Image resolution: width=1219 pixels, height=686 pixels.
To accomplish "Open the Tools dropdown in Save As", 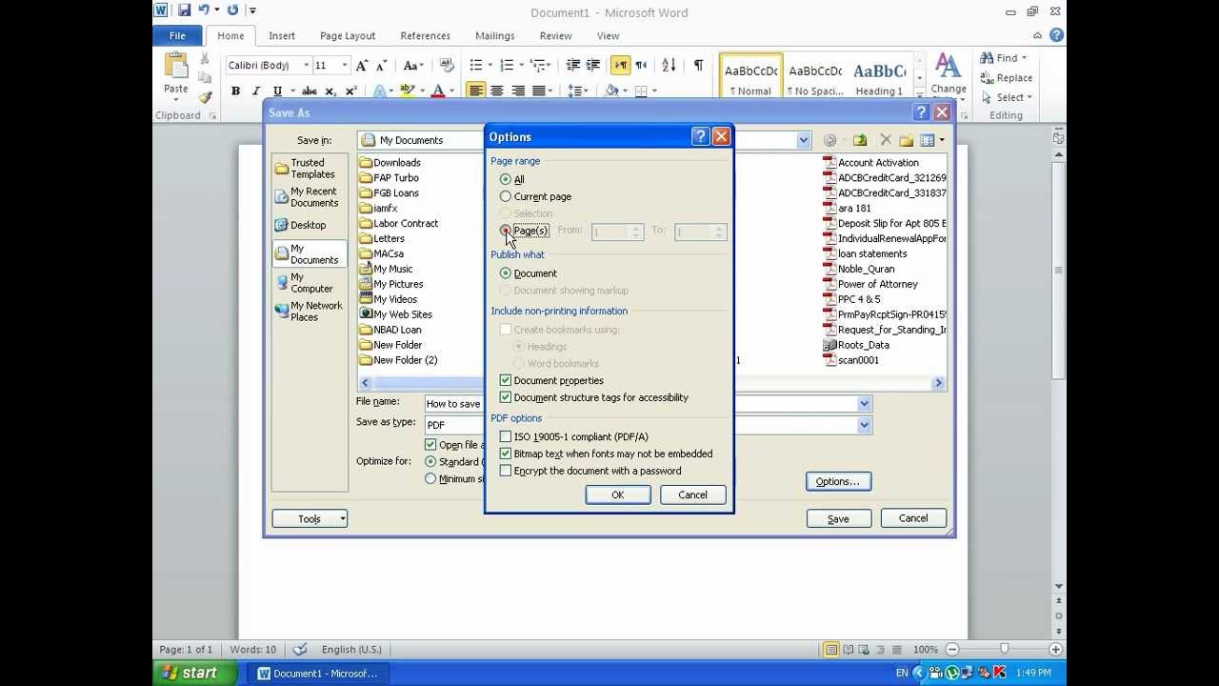I will pyautogui.click(x=310, y=518).
